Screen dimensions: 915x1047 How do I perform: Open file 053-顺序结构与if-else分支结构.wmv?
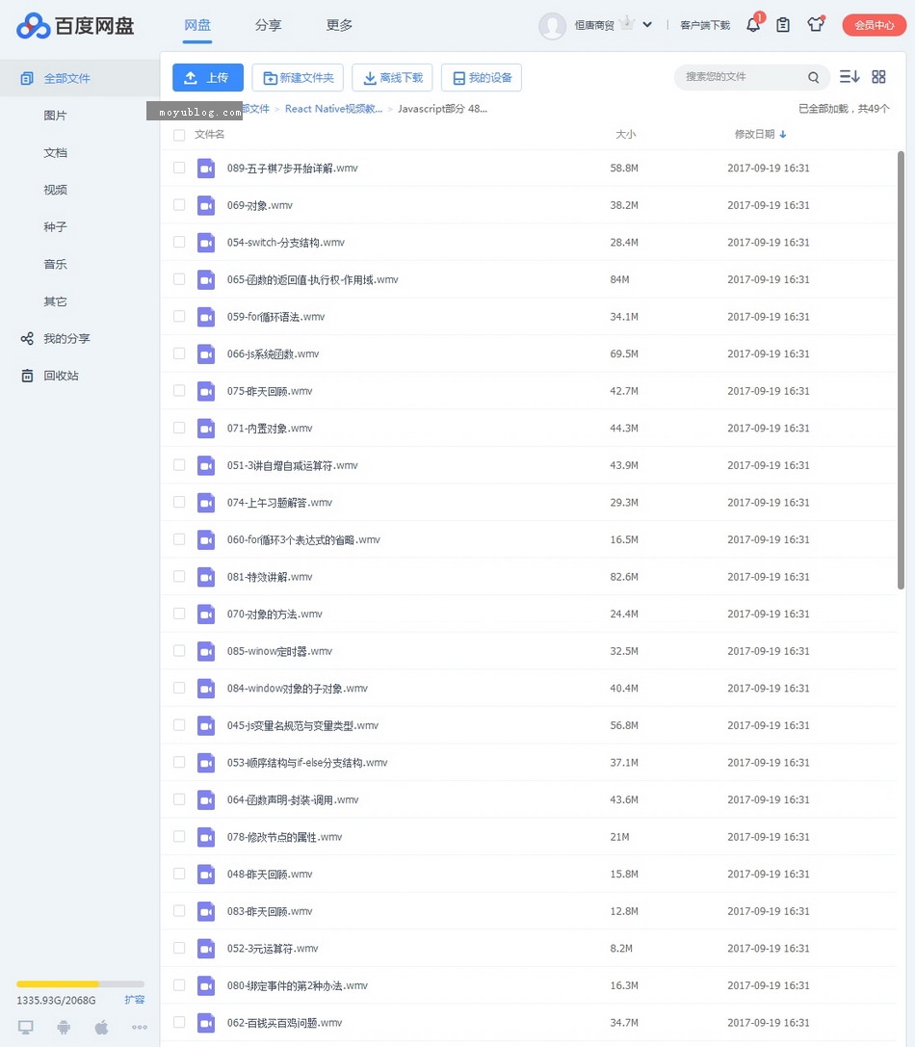point(307,763)
